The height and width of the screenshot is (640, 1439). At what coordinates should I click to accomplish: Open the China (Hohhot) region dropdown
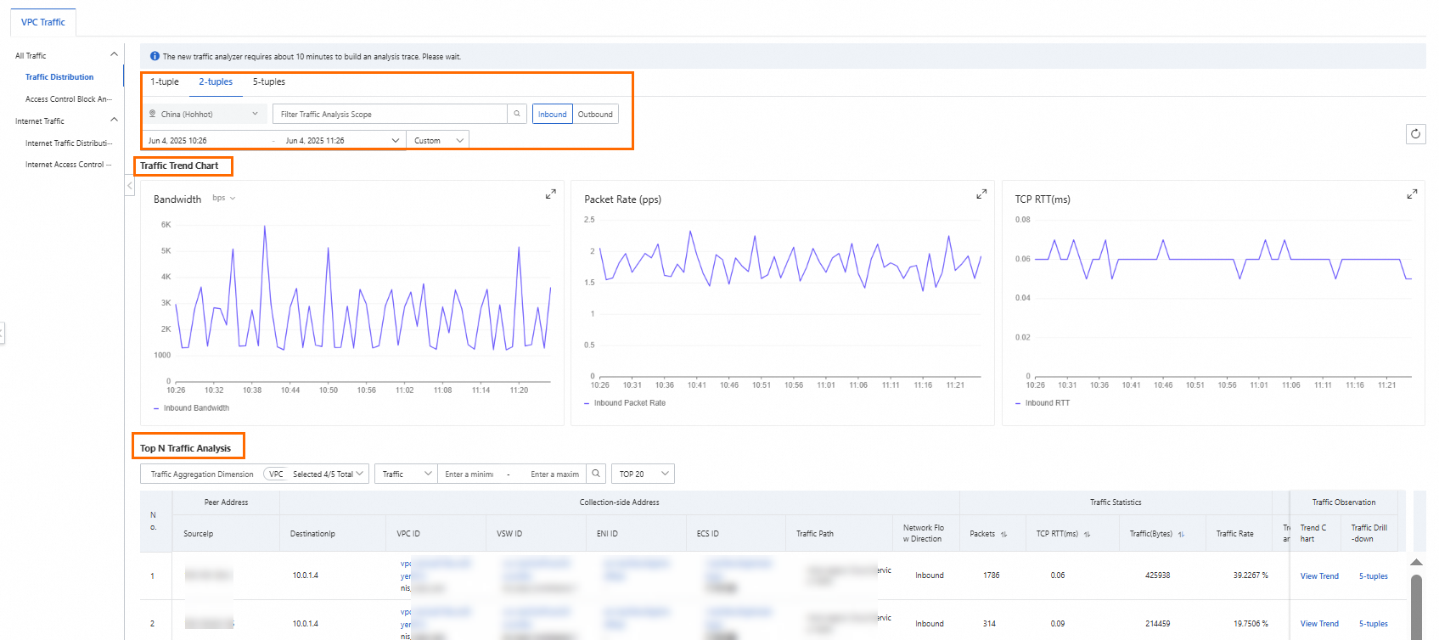click(x=204, y=114)
